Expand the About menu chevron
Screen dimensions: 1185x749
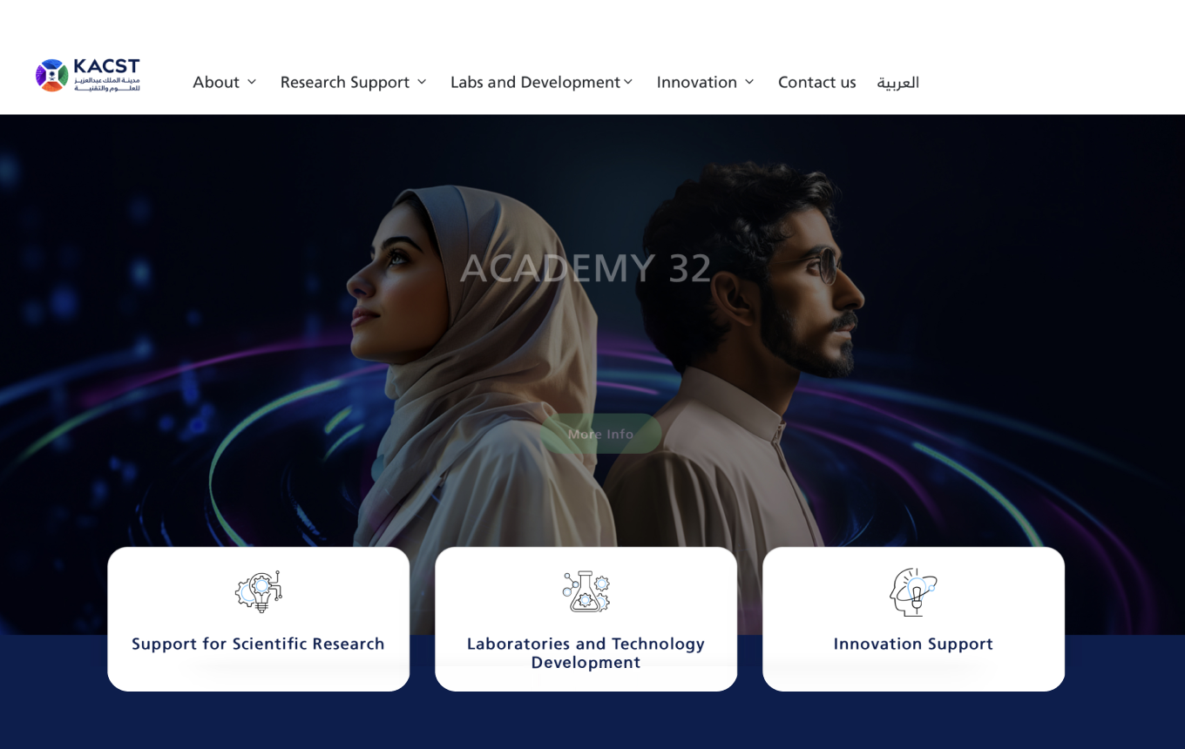(x=252, y=82)
